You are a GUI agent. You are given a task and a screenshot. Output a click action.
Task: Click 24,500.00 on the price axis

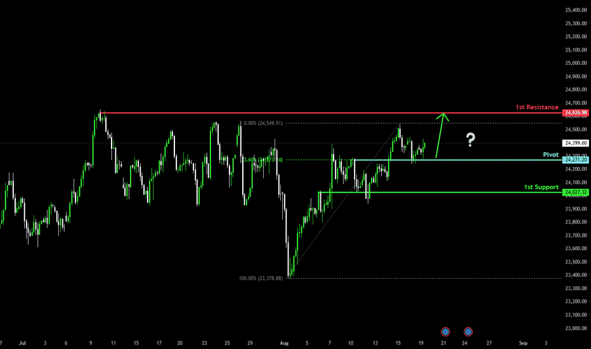pyautogui.click(x=576, y=129)
